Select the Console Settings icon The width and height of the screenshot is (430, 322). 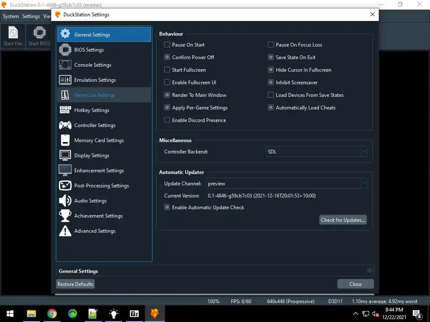tap(65, 65)
